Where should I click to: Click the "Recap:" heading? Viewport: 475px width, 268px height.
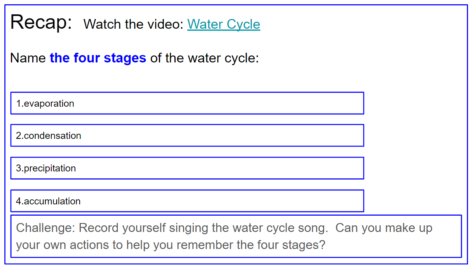[41, 22]
